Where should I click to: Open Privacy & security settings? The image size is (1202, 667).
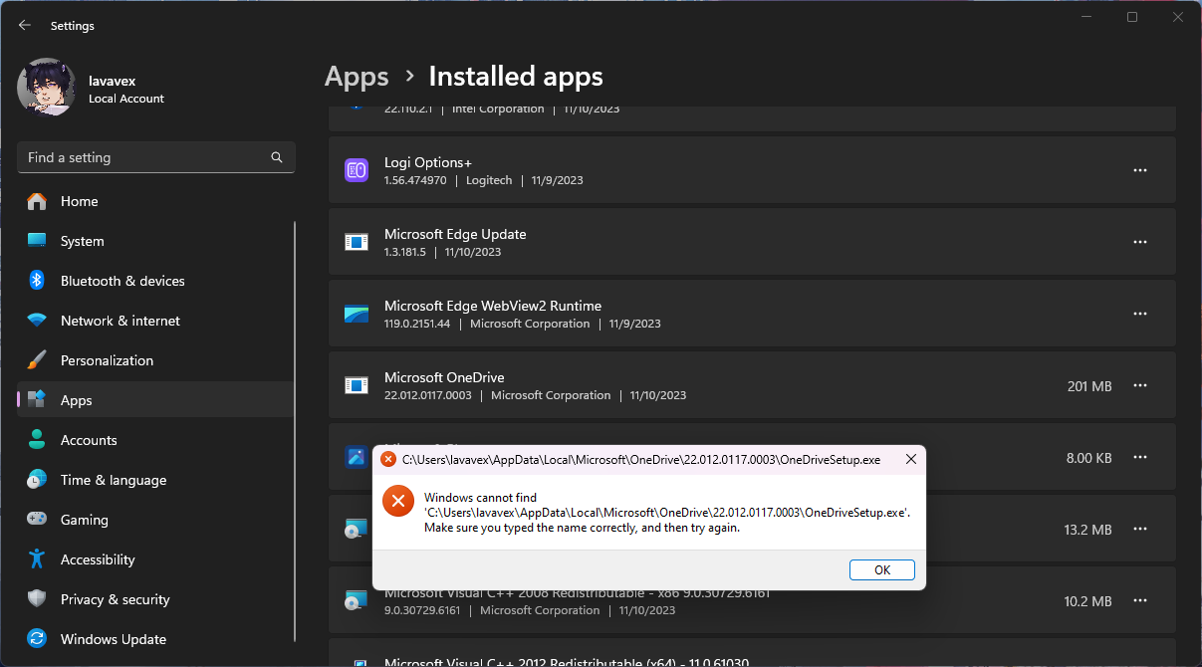(115, 599)
